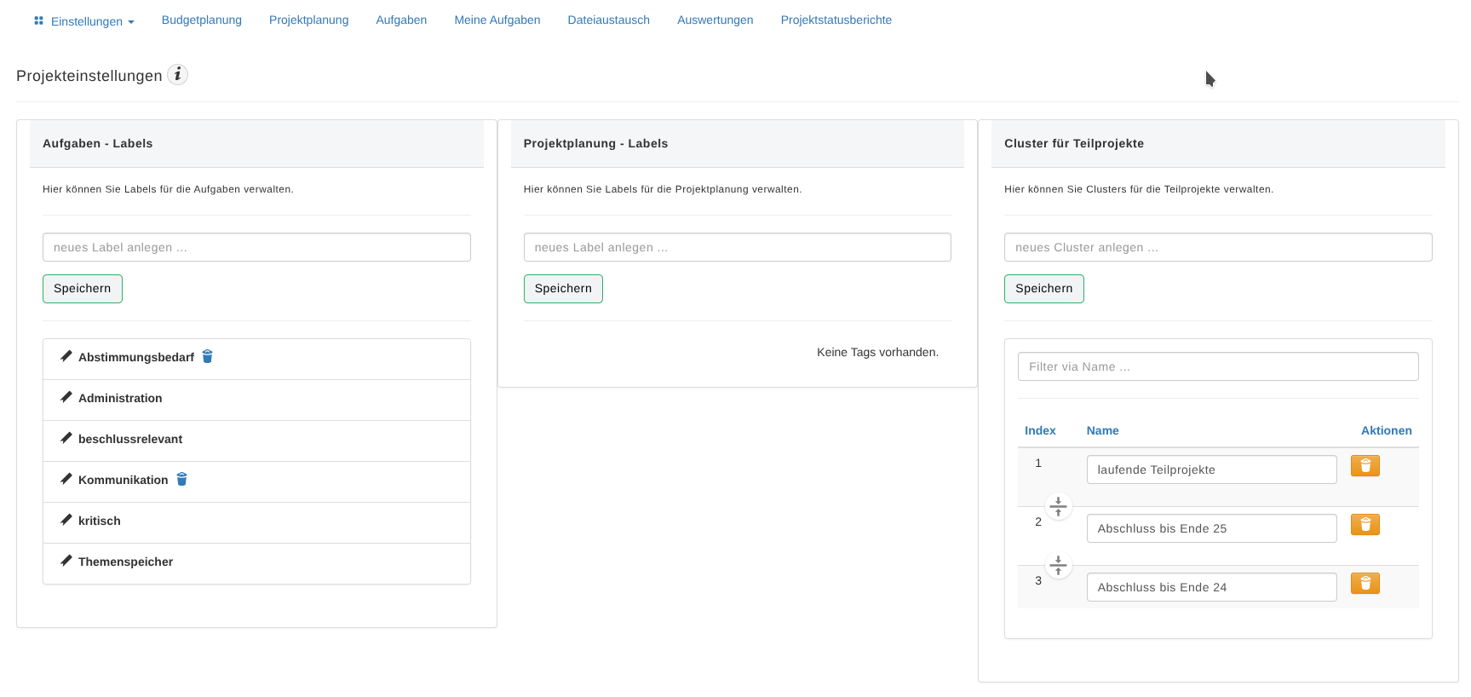The image size is (1471, 697).
Task: Click reorder handle between cluster rows 1 and 2
Action: 1058,506
